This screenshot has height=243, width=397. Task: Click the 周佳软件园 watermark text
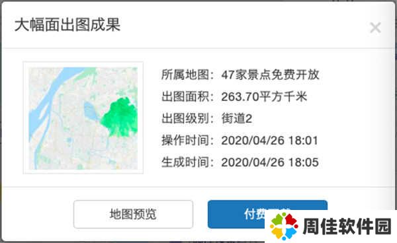point(347,226)
